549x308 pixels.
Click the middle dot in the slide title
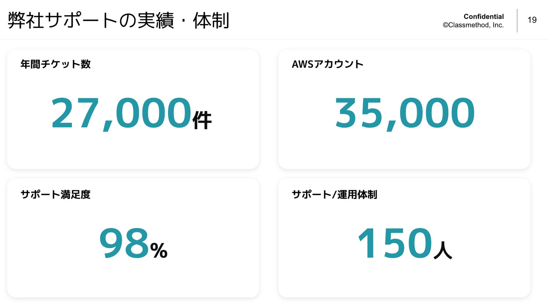click(183, 21)
